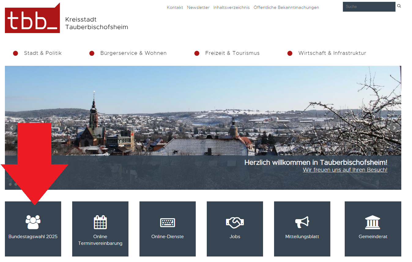Open the Stadt & Politik menu
The image size is (412, 262).
coord(43,53)
